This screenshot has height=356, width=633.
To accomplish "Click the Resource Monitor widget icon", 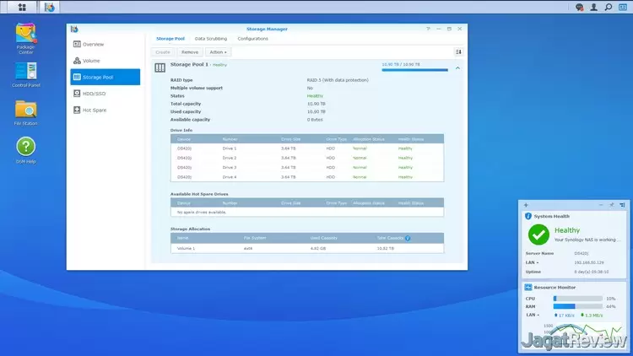I will 528,288.
